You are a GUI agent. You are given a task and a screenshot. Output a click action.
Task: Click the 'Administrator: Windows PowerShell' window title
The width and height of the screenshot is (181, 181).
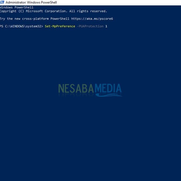pyautogui.click(x=31, y=2)
